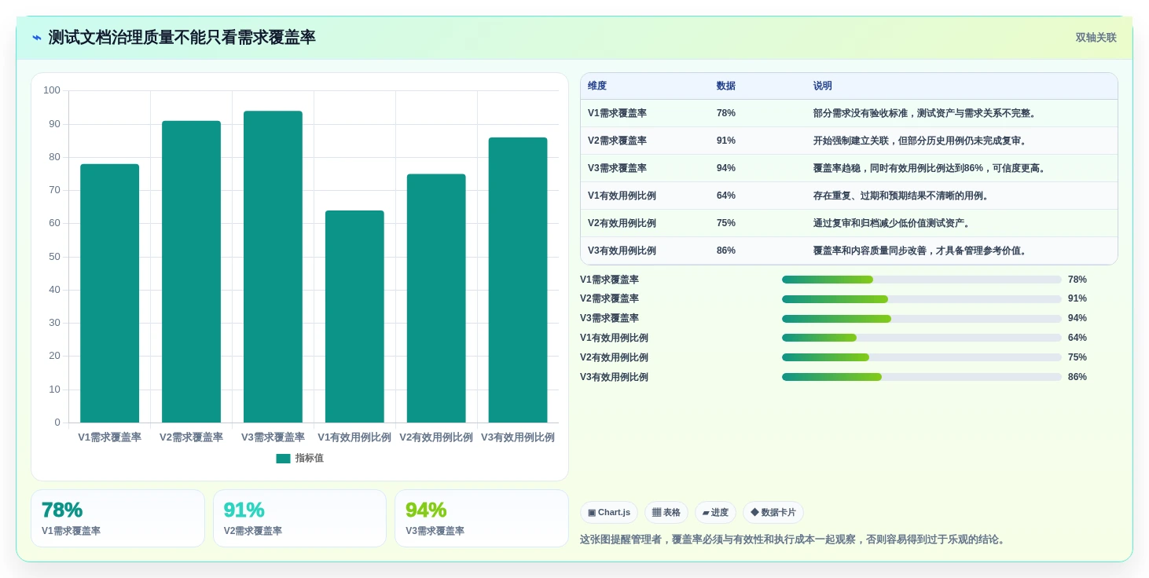Click description starting 部分需求没有验收标准
The height and width of the screenshot is (578, 1149).
927,114
